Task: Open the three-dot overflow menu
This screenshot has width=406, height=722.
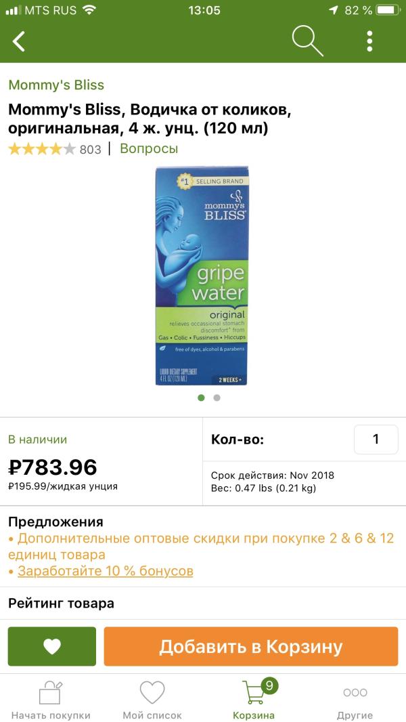Action: click(x=369, y=41)
